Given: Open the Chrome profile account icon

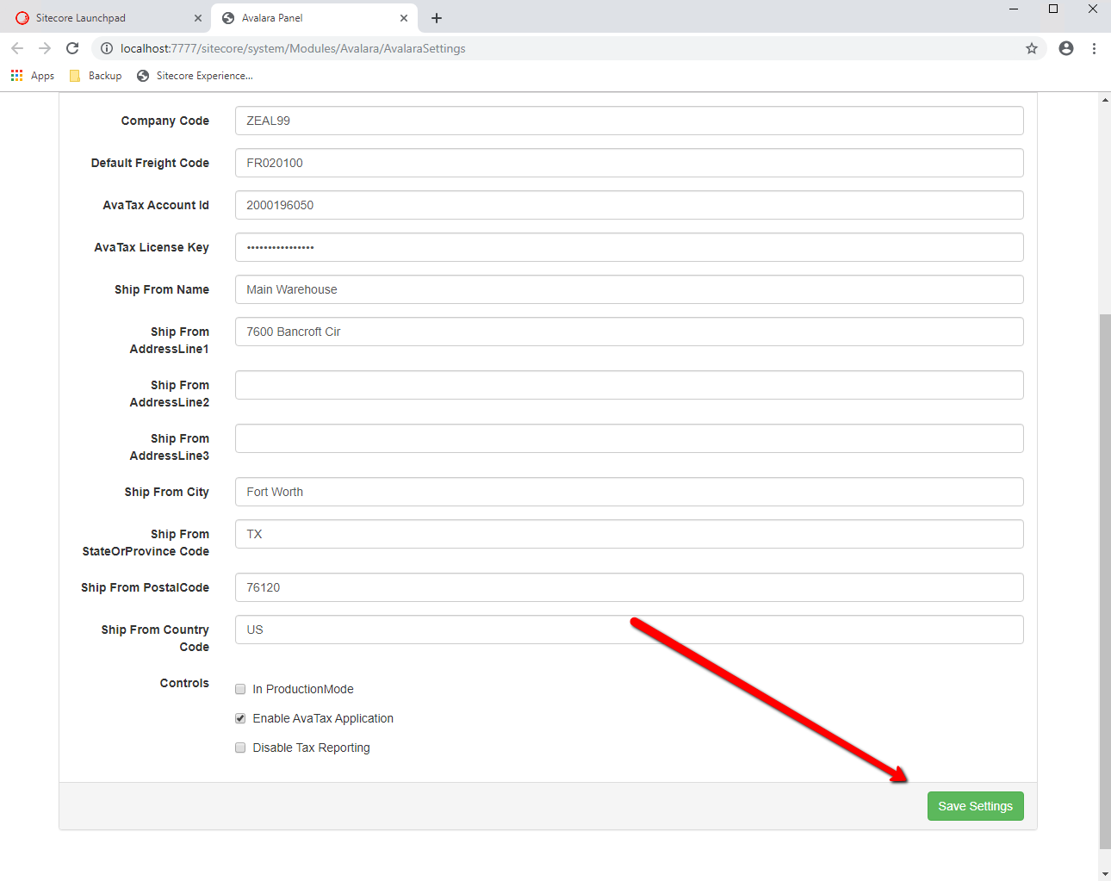Looking at the screenshot, I should [1066, 48].
